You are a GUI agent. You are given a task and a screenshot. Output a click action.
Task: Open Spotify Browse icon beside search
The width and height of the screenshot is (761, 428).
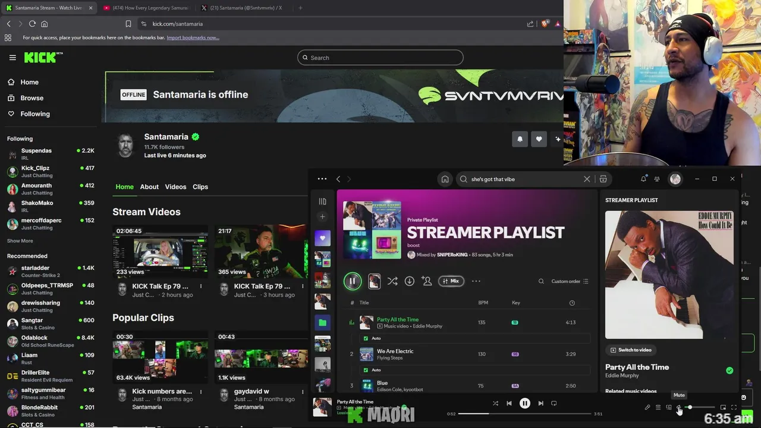point(603,179)
